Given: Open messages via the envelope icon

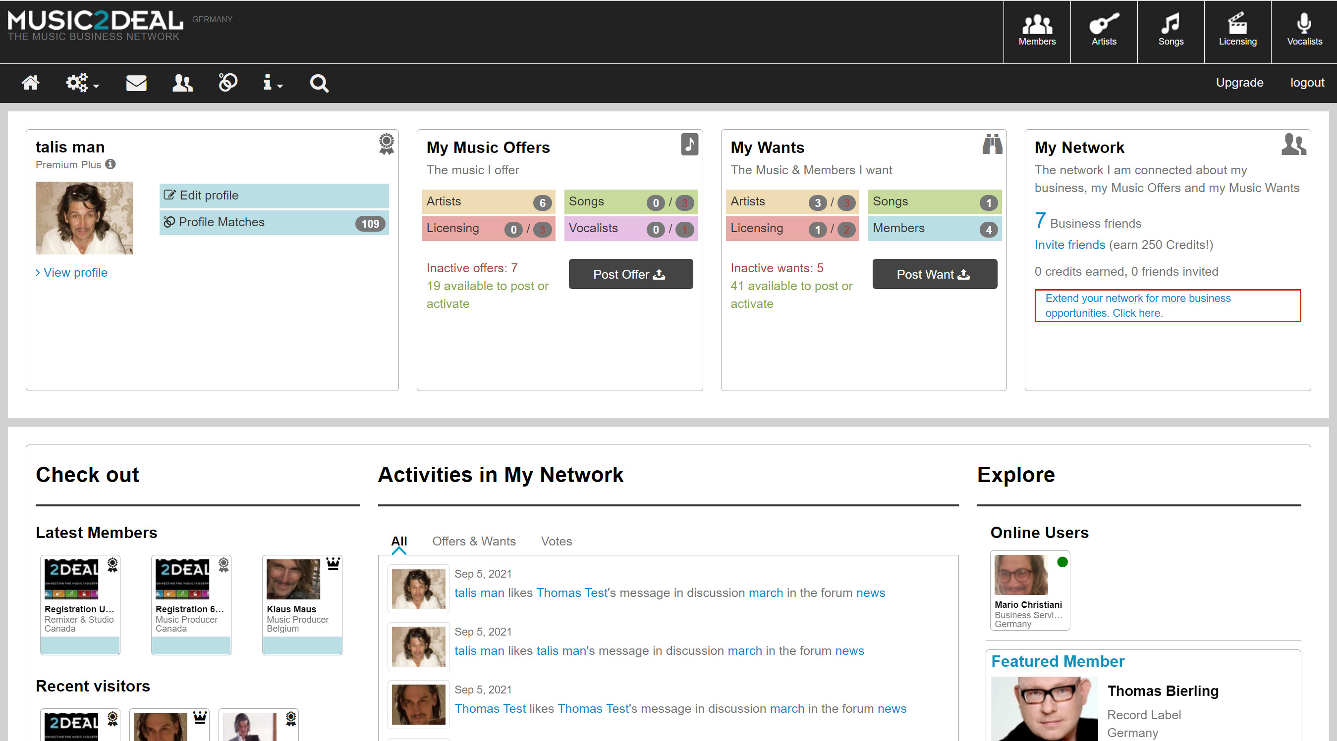Looking at the screenshot, I should point(136,83).
